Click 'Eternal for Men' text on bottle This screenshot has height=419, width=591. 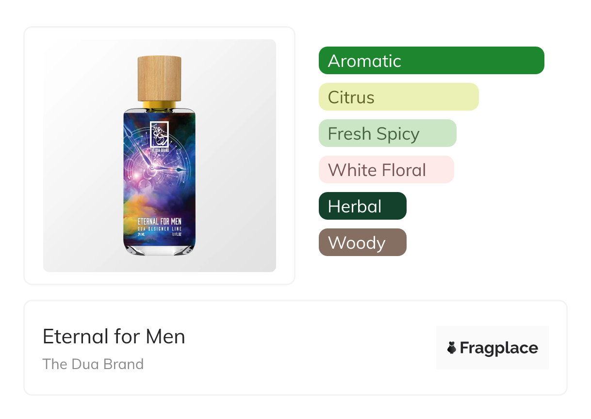coord(159,221)
